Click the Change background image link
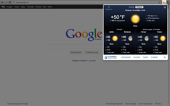Screen dimensions: 170x106 (18, 104)
